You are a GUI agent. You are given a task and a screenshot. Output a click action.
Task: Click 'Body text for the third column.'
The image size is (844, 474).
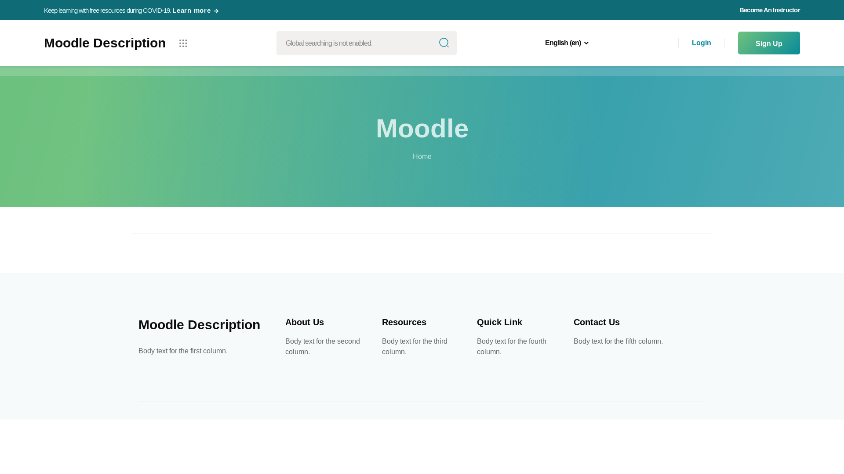(415, 347)
